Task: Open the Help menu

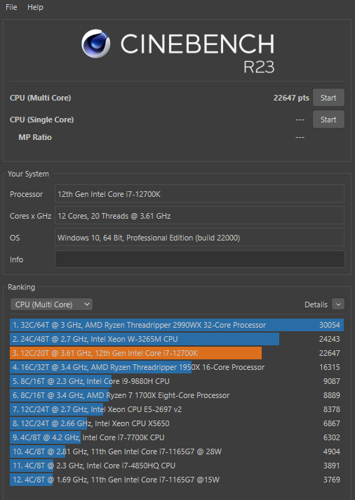Action: (x=35, y=7)
